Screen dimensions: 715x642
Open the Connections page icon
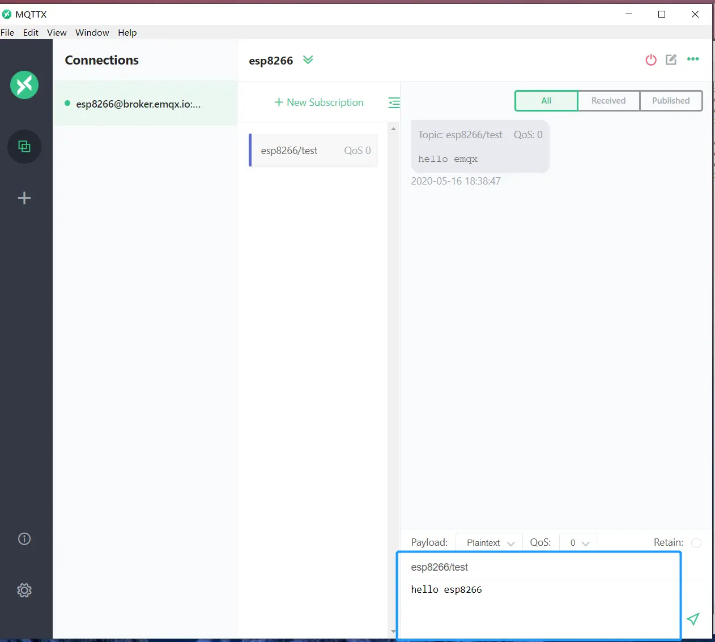tap(24, 147)
